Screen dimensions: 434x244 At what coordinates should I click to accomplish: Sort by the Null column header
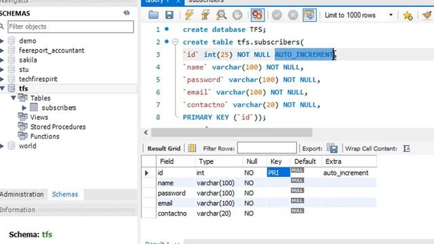point(254,161)
